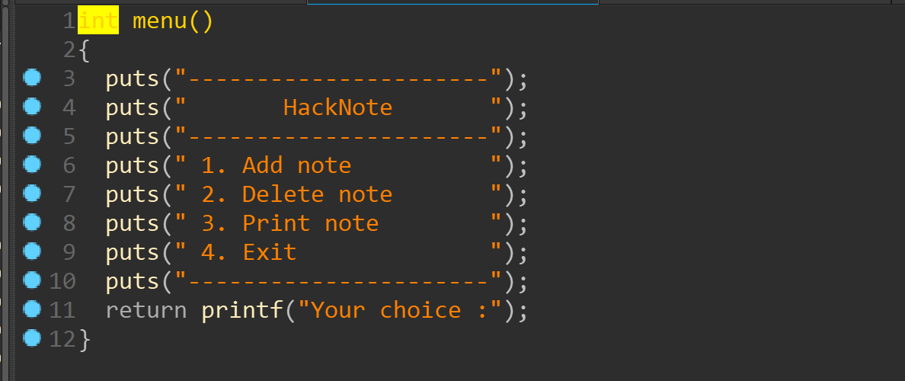
Task: Toggle the breakpoint dot on line 6
Action: (x=32, y=164)
